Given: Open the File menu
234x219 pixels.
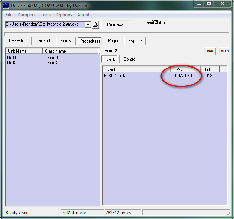Looking at the screenshot, I should (x=9, y=15).
